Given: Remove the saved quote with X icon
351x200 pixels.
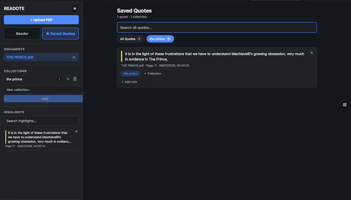Looking at the screenshot, I should click(x=312, y=53).
